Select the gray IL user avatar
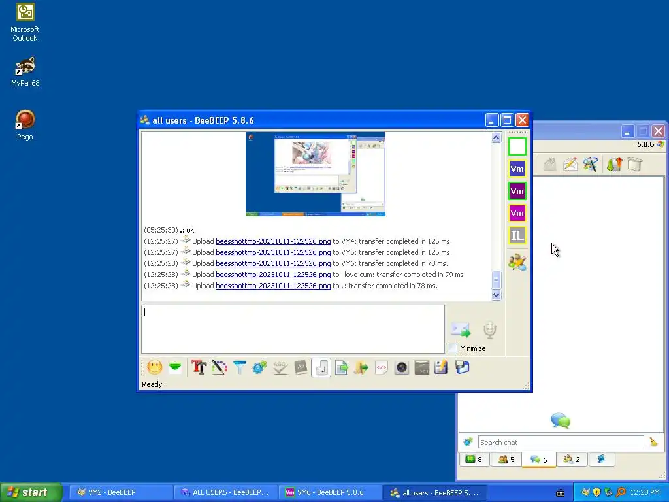 click(517, 235)
